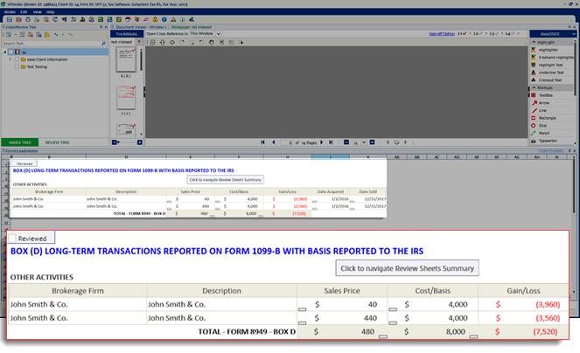580x353 pixels.
Task: Click the thumbnail size slider track
Action: tap(127, 142)
